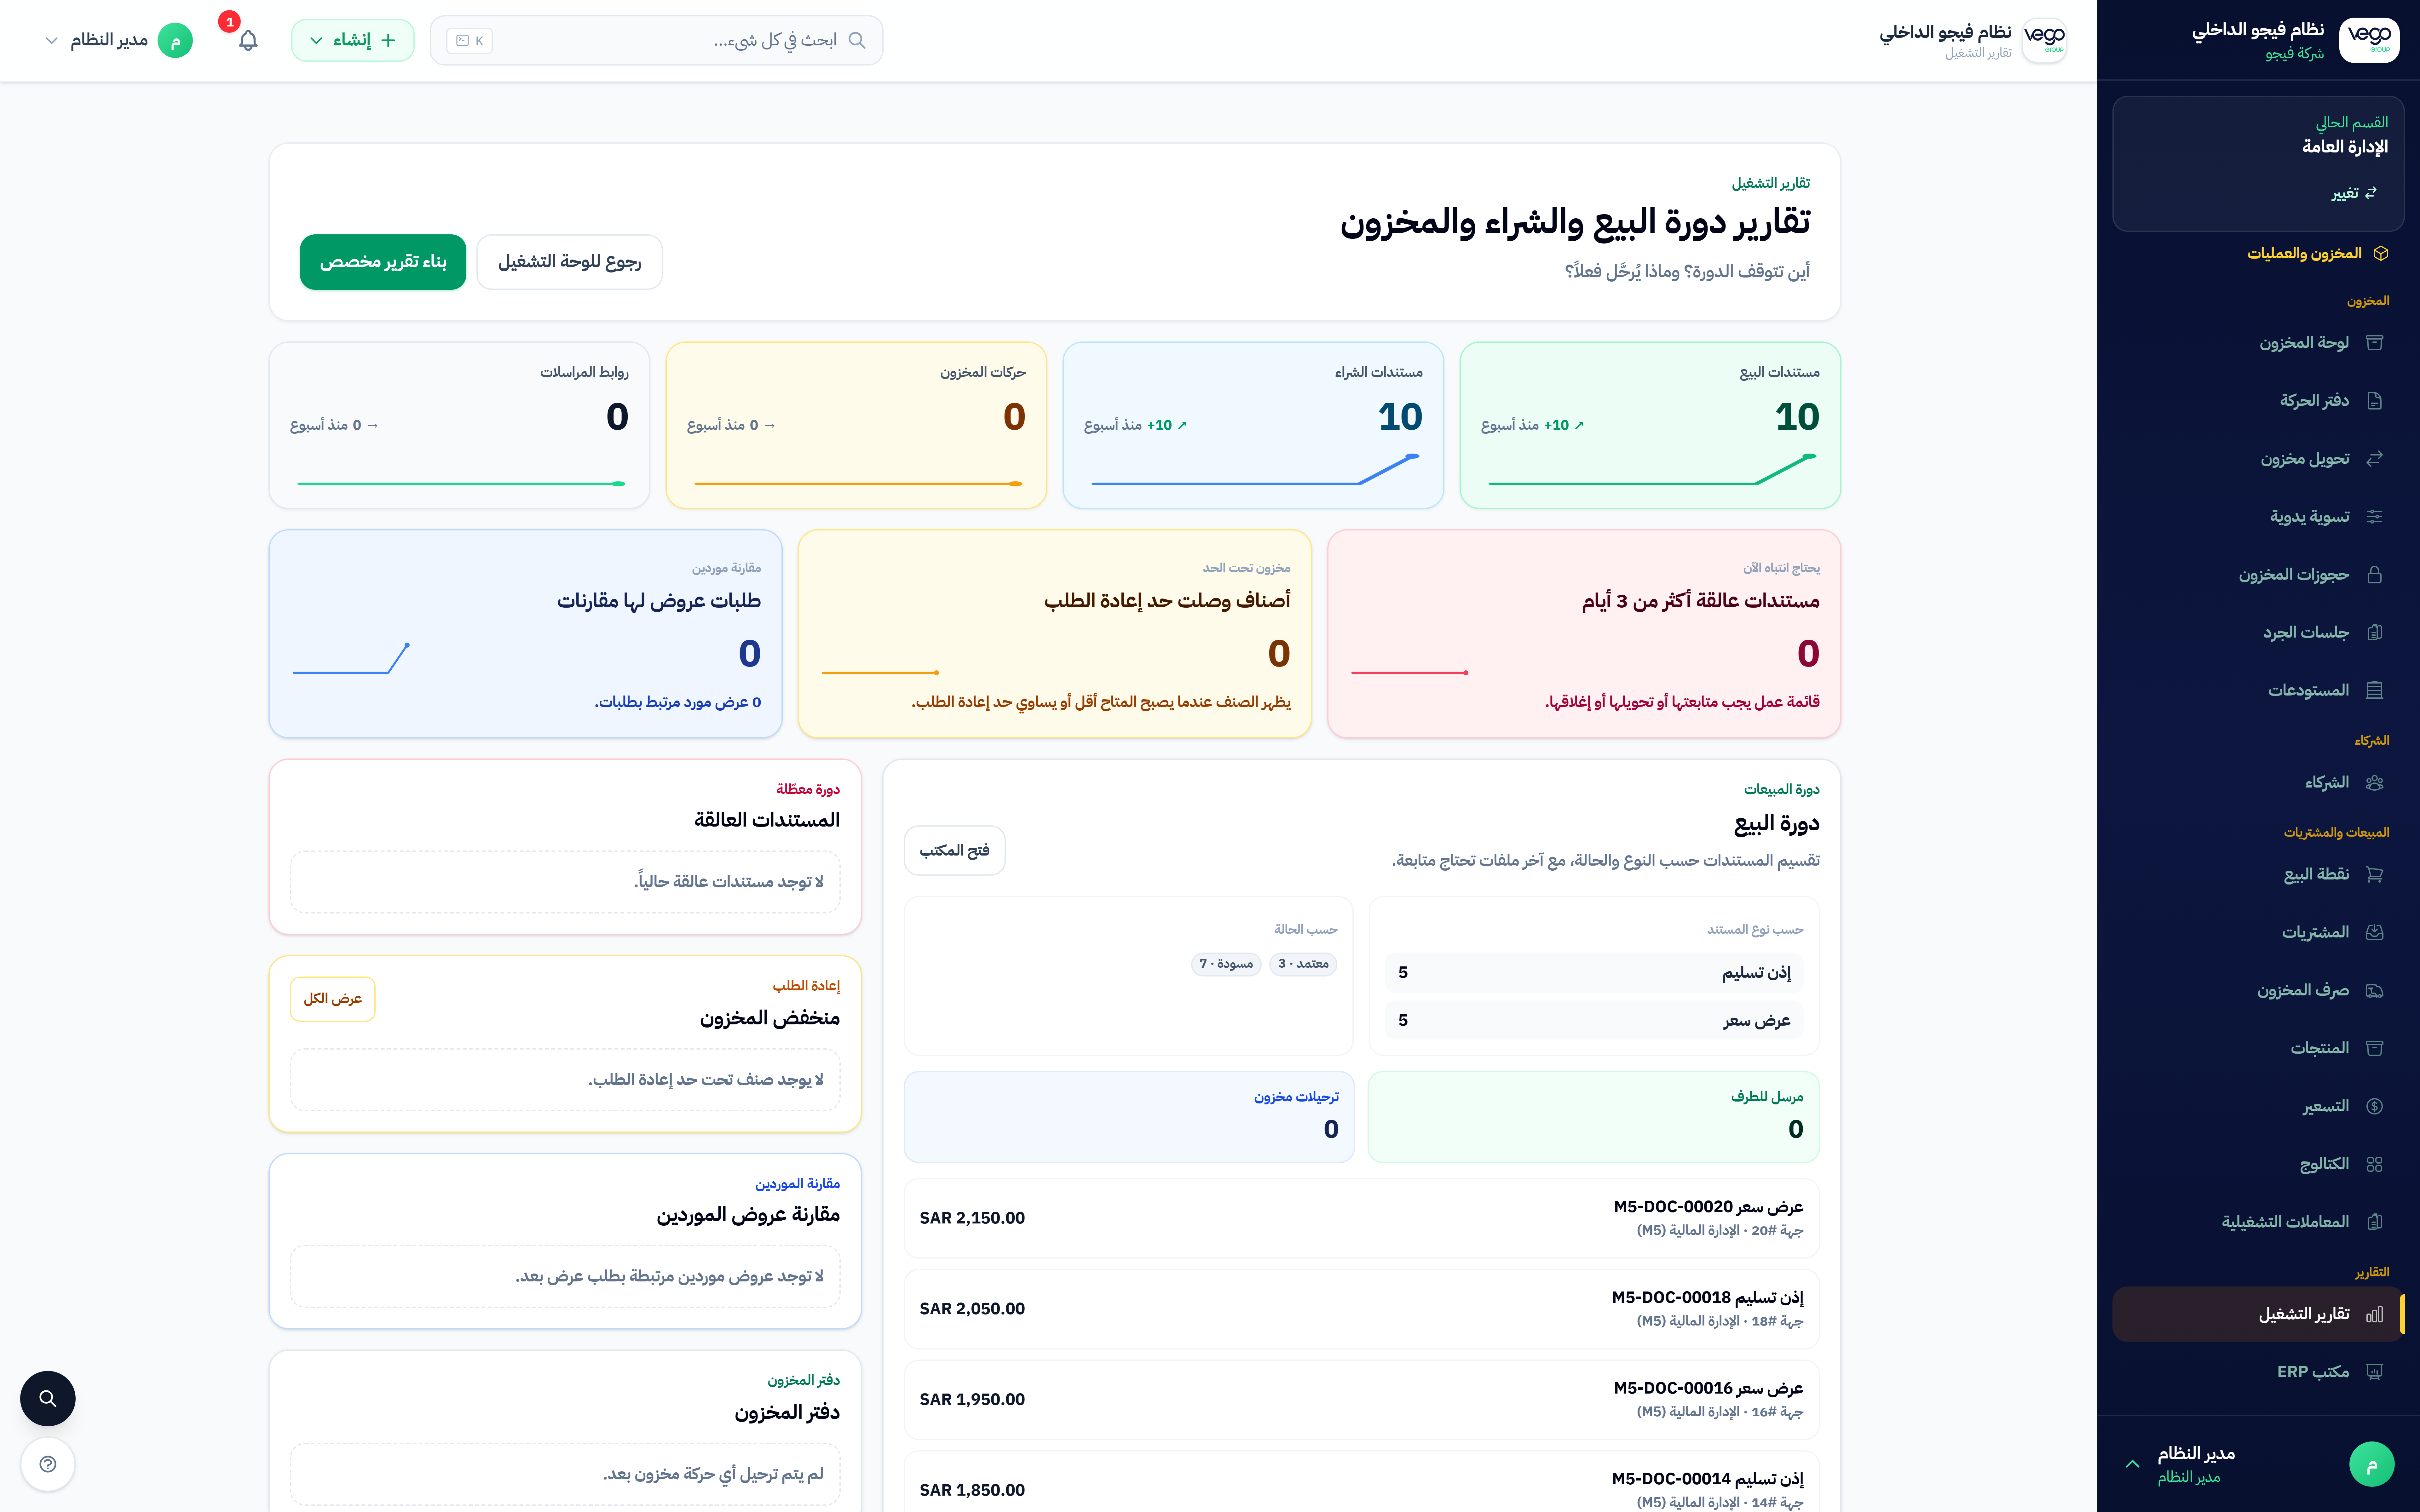
Task: Click the حجوزات المخزون lock icon
Action: (2375, 575)
